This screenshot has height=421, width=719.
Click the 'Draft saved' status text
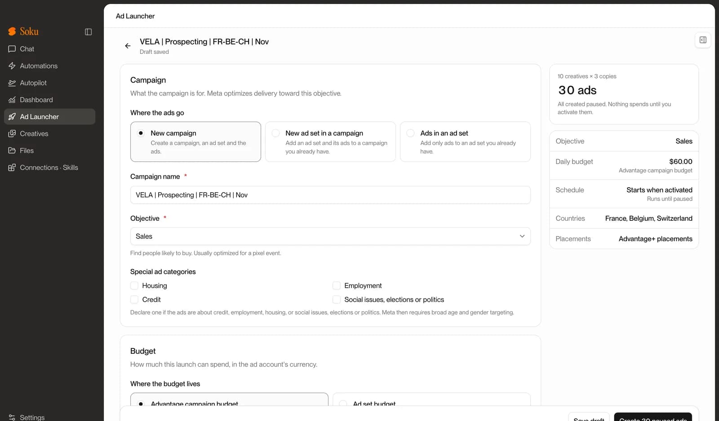(x=154, y=52)
